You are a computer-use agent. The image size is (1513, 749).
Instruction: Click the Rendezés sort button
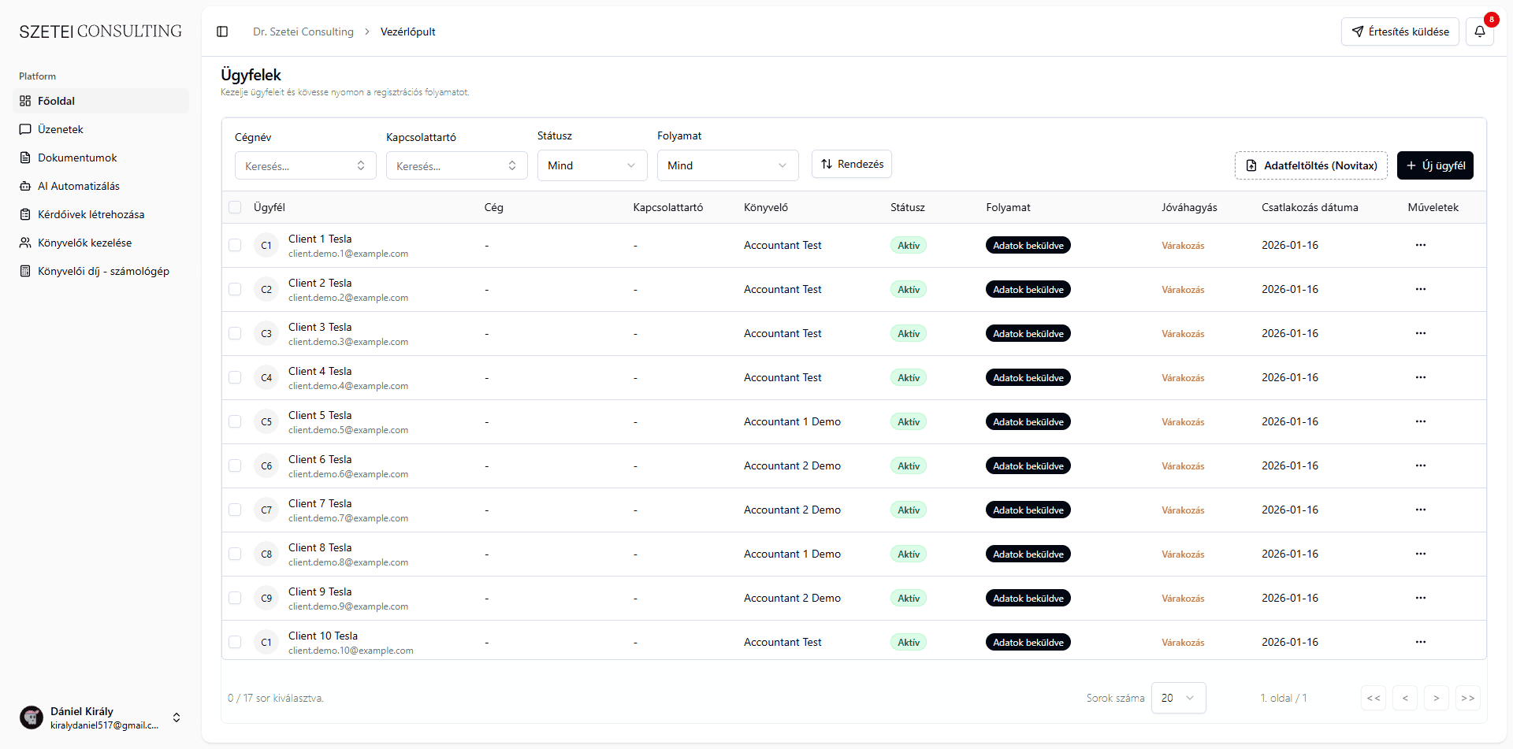(852, 164)
